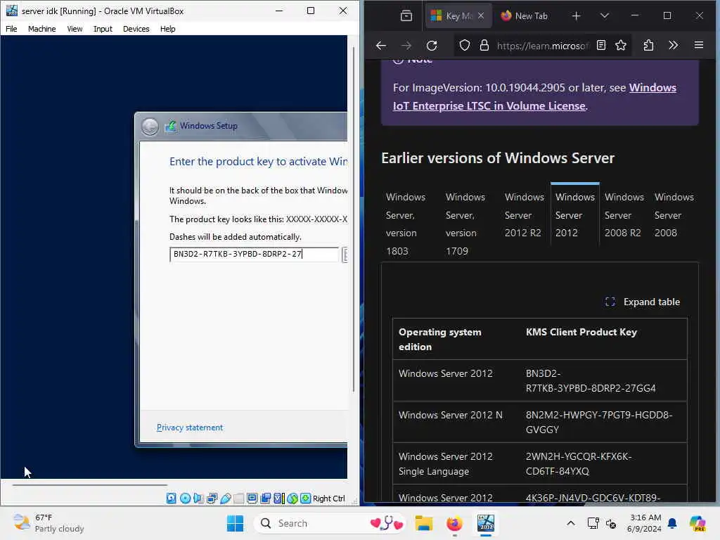Click the VirtualBox horizontal scrollbar

point(89,484)
